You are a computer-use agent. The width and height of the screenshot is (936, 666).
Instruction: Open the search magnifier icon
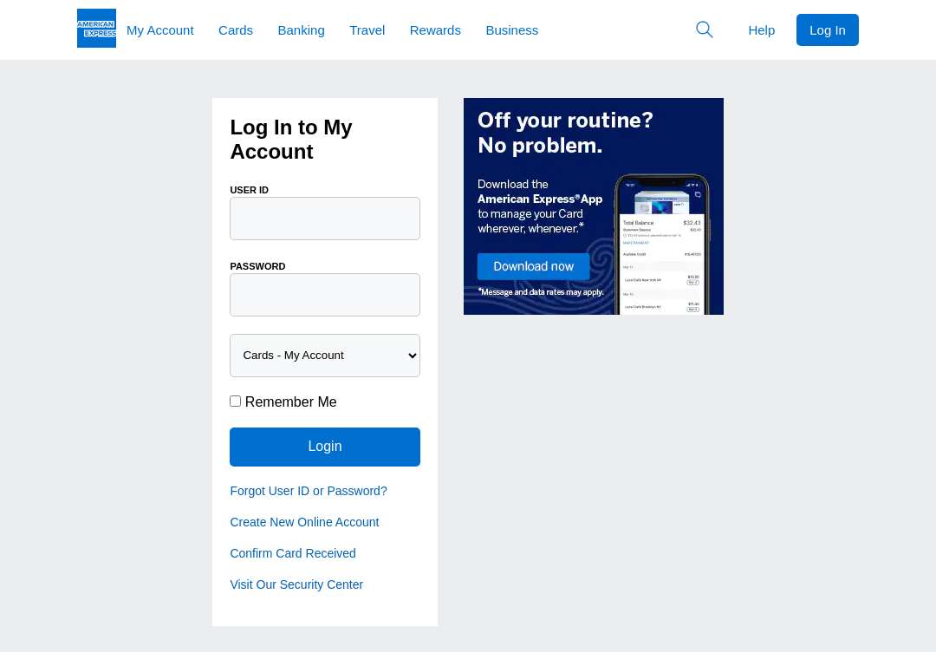(705, 29)
